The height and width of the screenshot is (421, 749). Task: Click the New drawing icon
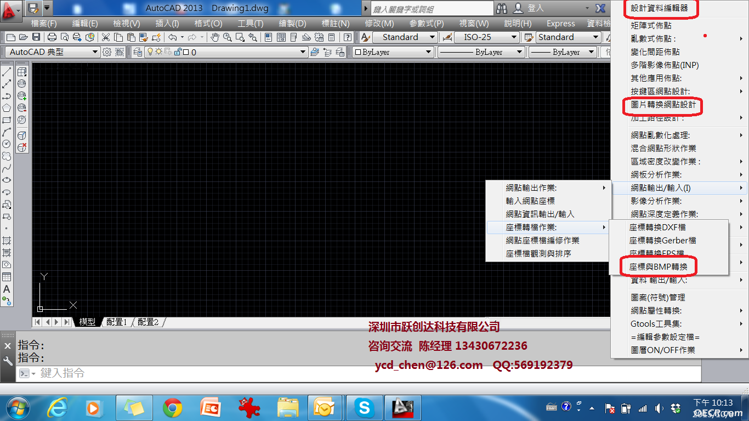(x=10, y=37)
